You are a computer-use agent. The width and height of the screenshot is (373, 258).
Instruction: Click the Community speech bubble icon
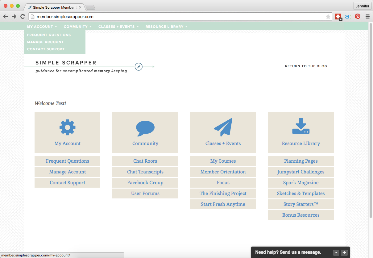click(145, 128)
